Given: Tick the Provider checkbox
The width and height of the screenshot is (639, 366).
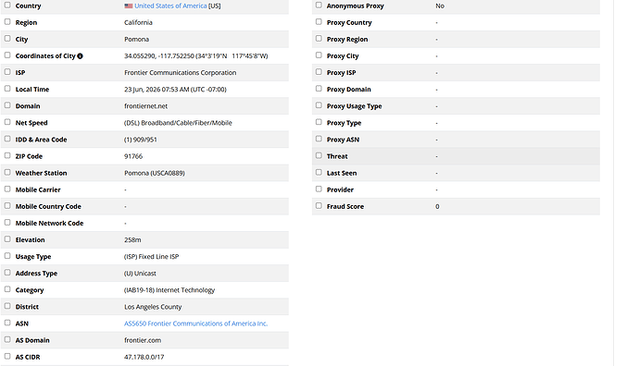Looking at the screenshot, I should (319, 189).
